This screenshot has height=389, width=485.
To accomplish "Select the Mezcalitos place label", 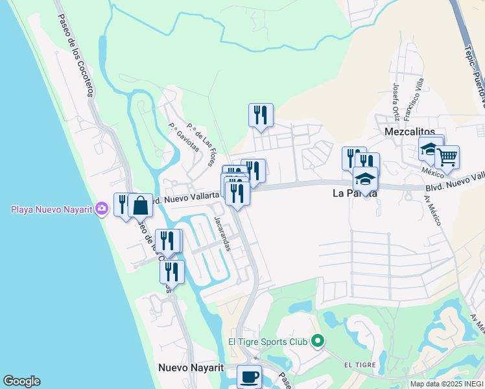I will pos(410,132).
